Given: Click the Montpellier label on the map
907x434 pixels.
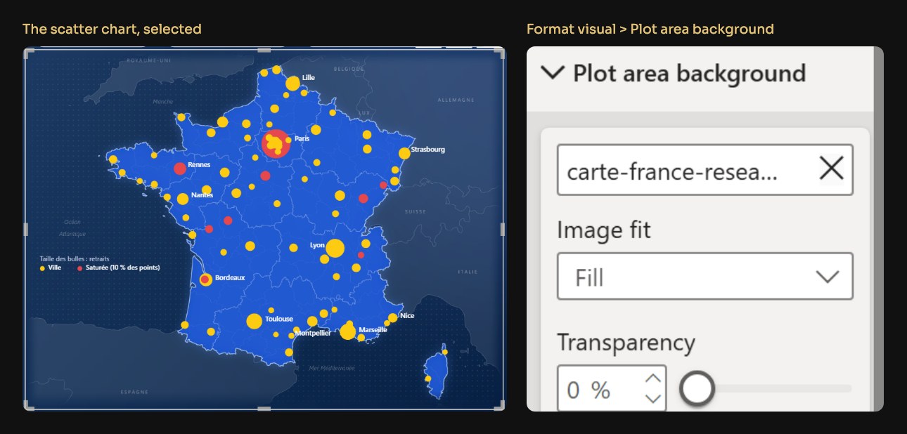Looking at the screenshot, I should tap(313, 333).
